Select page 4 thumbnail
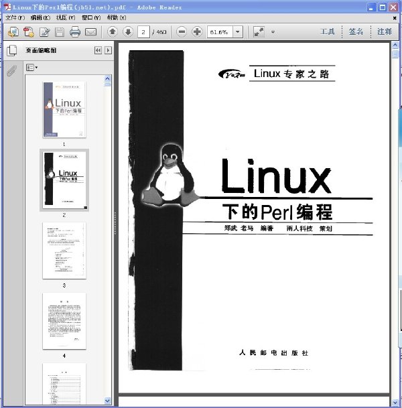 64,321
